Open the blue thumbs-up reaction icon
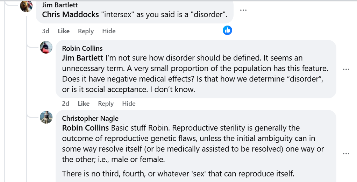Image resolution: width=357 pixels, height=182 pixels. [x=227, y=30]
